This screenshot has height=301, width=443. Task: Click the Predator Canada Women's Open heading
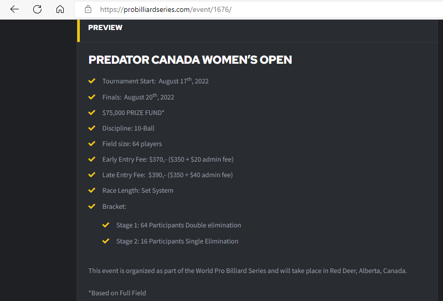(190, 60)
